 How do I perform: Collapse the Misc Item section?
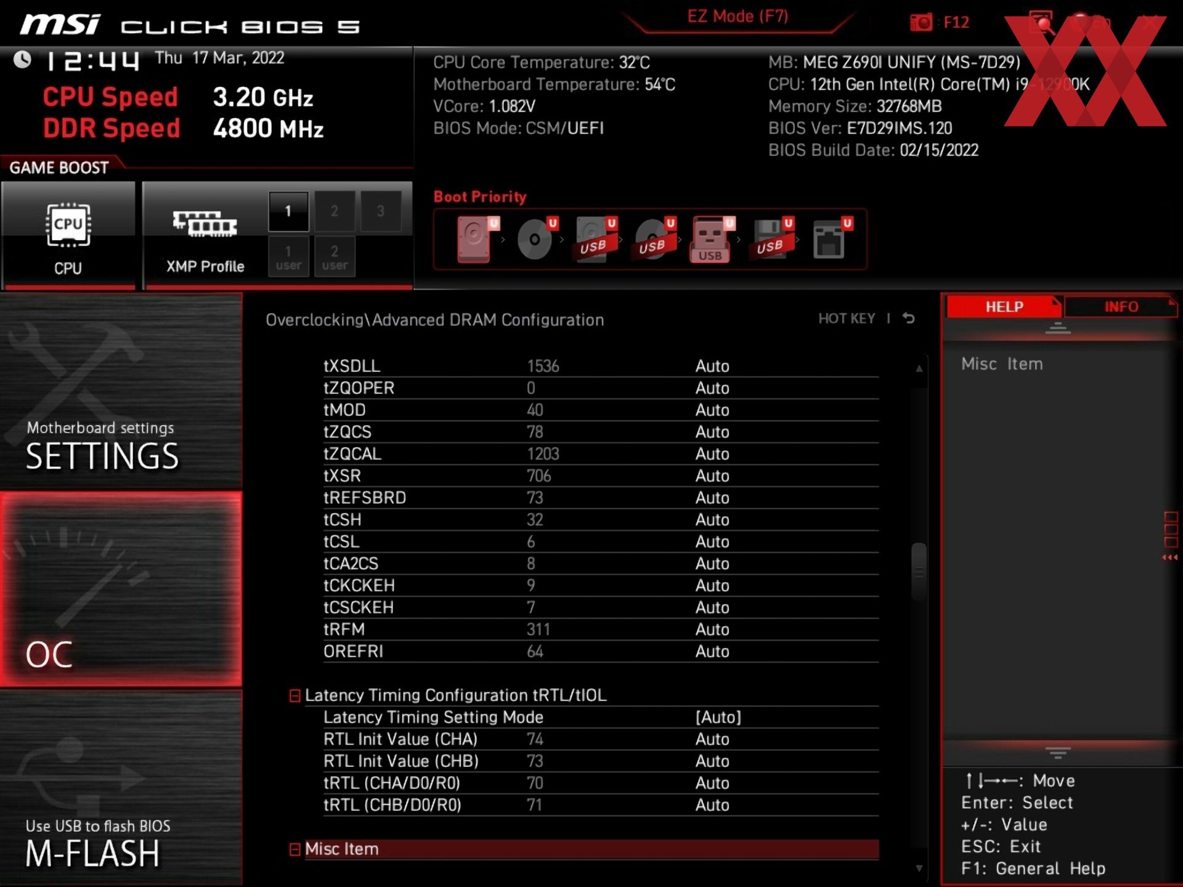(295, 849)
